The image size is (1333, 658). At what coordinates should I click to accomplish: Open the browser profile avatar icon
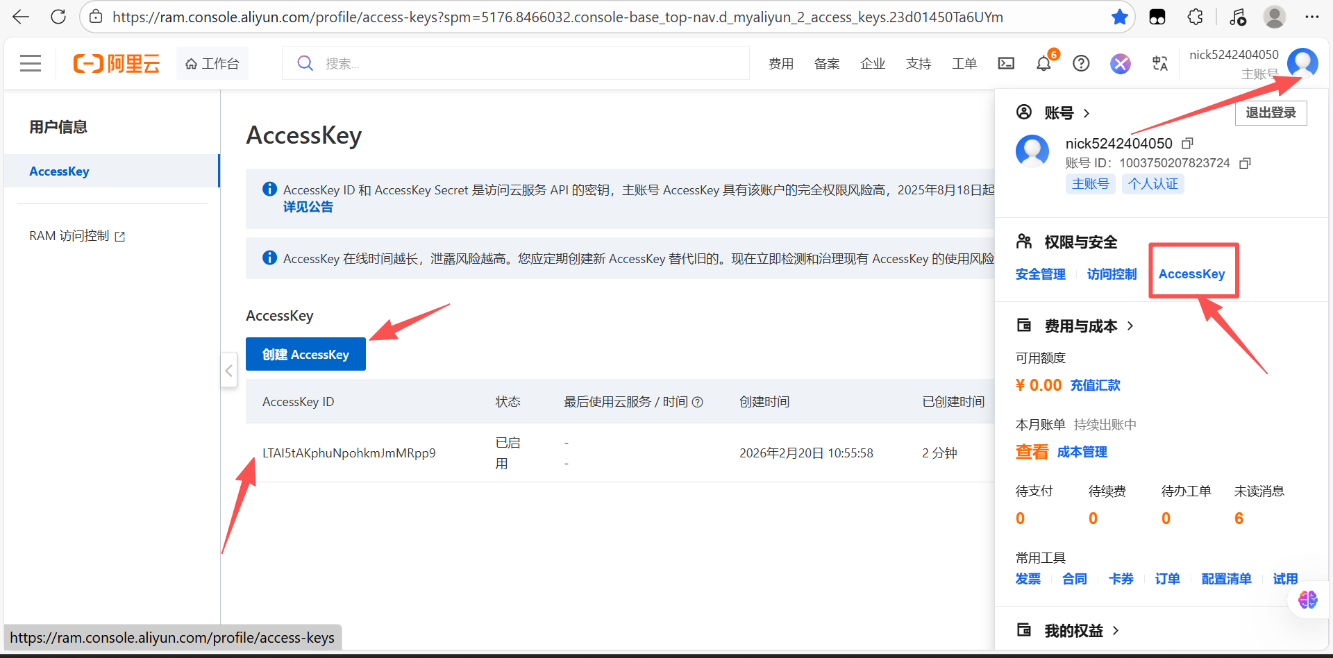(x=1274, y=17)
